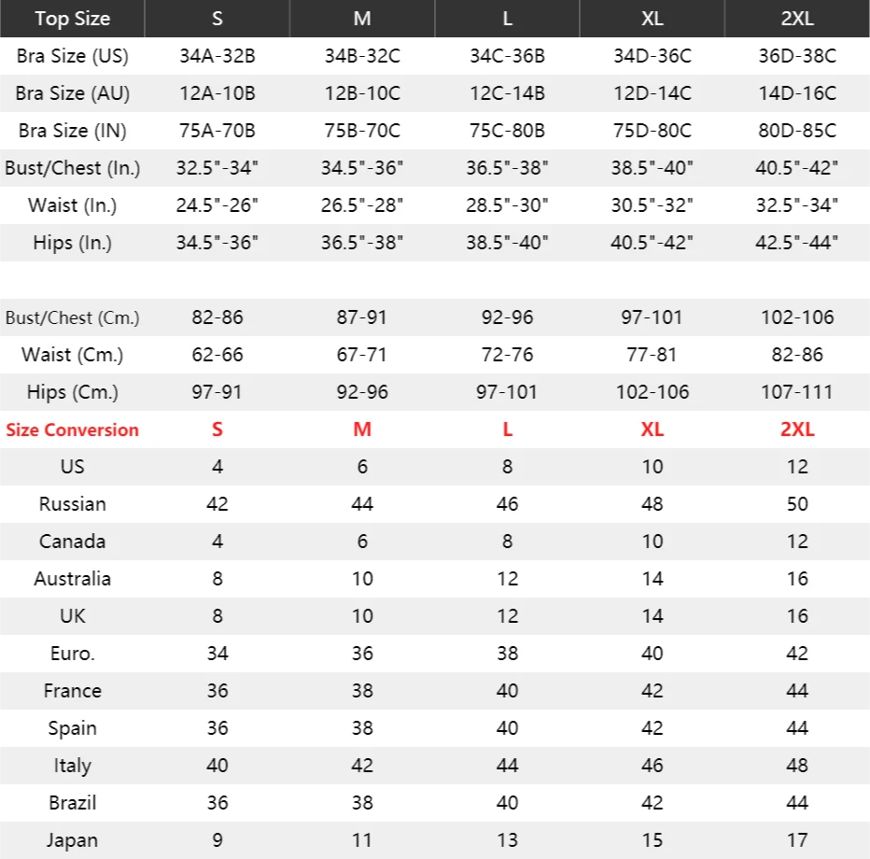The height and width of the screenshot is (859, 870).
Task: Click the Russian row label
Action: click(x=72, y=504)
